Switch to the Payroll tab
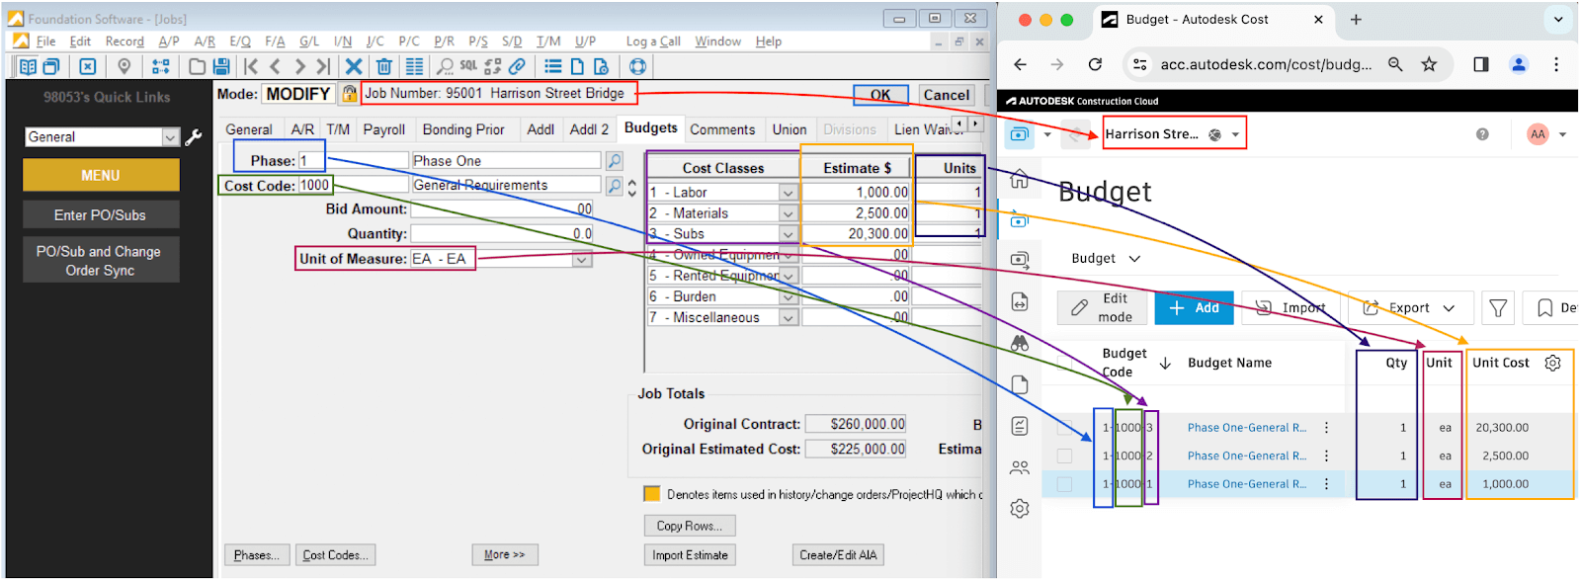Screen dimensions: 1581x581 coord(383,129)
